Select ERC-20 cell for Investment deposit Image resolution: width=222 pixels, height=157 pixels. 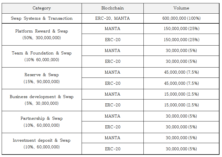(113, 149)
